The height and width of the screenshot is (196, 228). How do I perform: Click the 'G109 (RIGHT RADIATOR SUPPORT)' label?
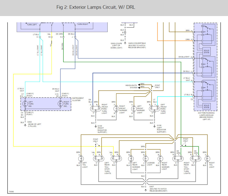[x=102, y=129]
